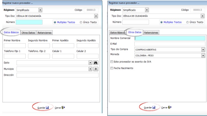207x116 pixels.
Task: Open Régimen dropdown in right window
Action: (x=147, y=10)
